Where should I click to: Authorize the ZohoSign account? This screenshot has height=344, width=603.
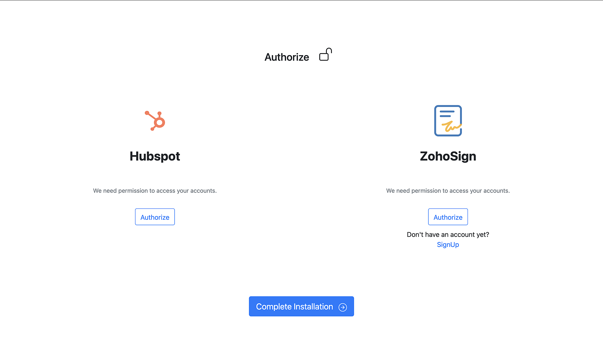tap(448, 217)
